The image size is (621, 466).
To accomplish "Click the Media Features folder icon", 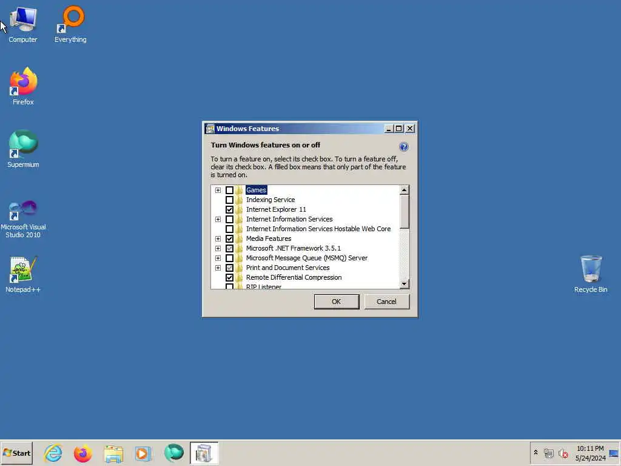I will pyautogui.click(x=239, y=238).
